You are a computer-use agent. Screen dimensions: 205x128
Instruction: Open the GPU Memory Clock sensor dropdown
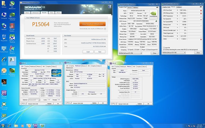point(177,13)
